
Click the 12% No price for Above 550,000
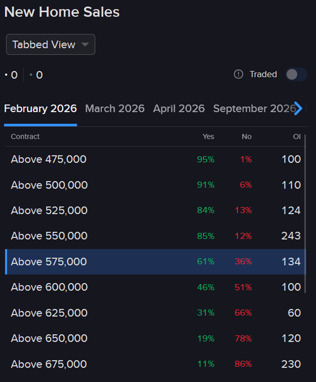243,236
